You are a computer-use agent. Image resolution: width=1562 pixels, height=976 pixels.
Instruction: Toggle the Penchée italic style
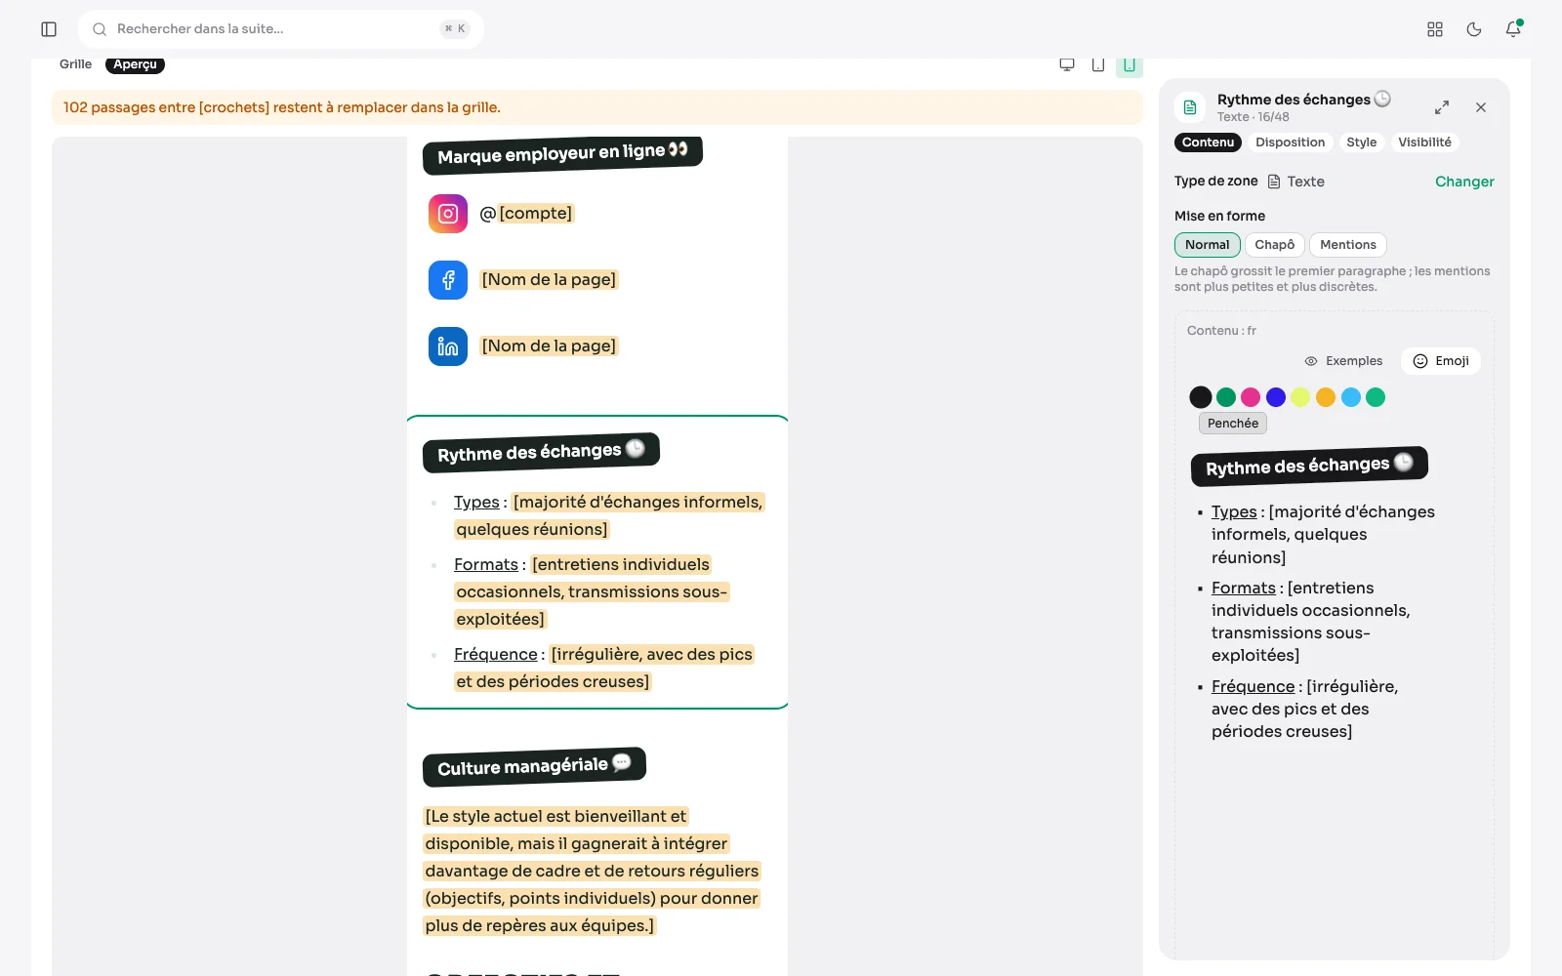coord(1233,424)
